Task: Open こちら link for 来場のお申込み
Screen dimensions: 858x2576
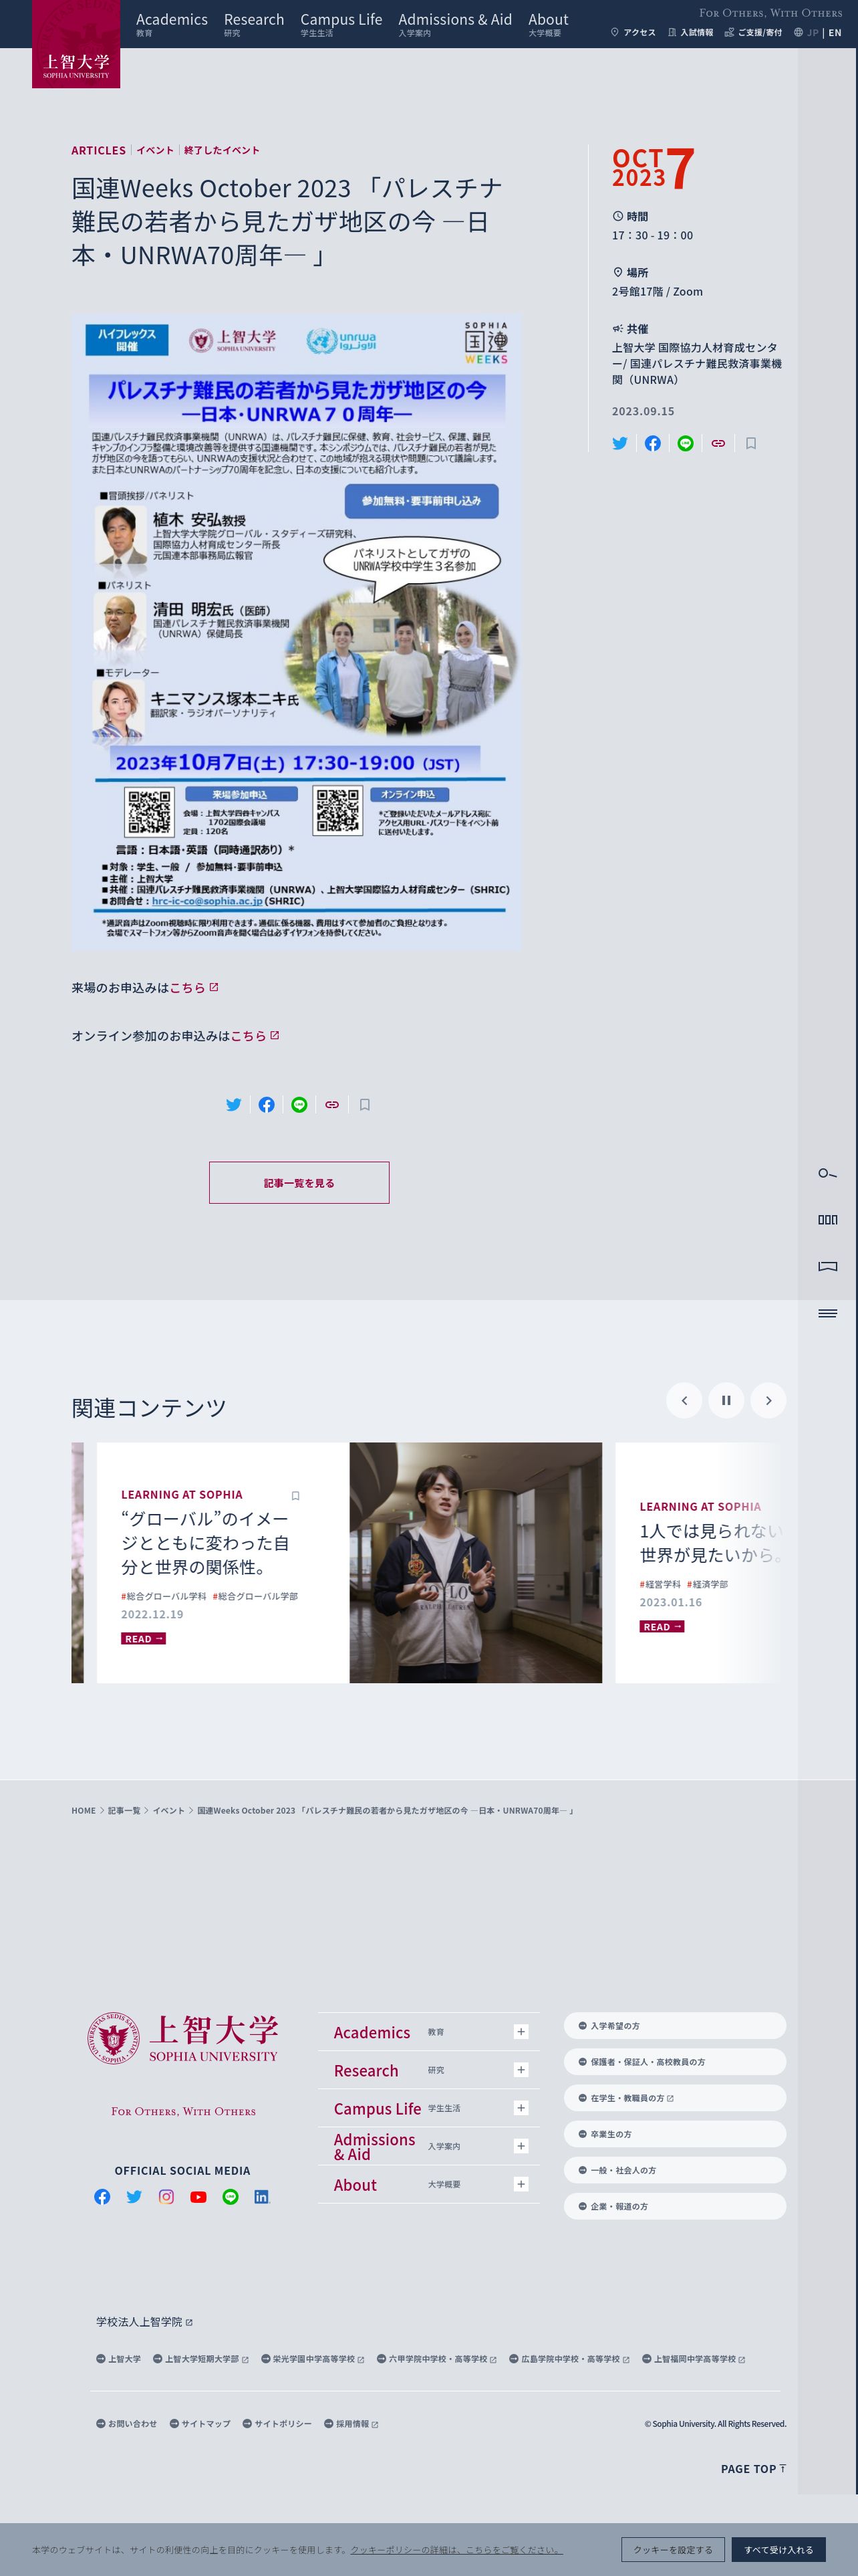Action: pyautogui.click(x=194, y=987)
